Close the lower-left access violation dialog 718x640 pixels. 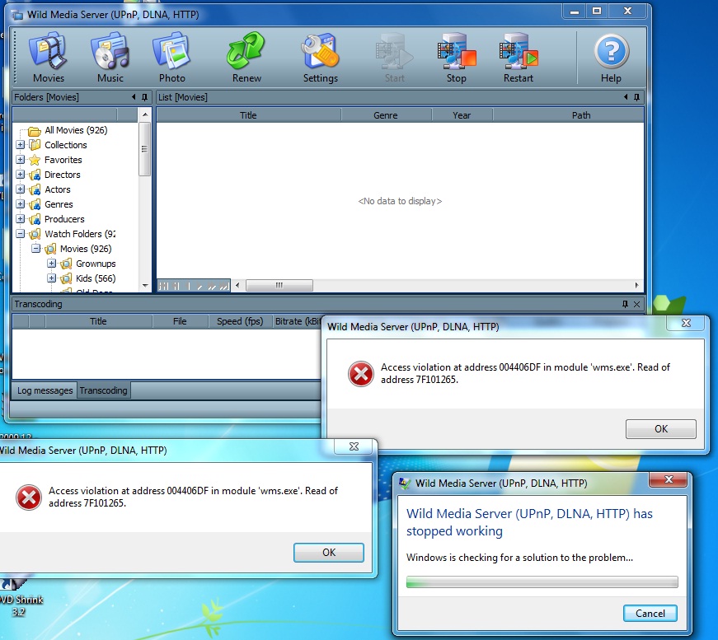tap(354, 446)
